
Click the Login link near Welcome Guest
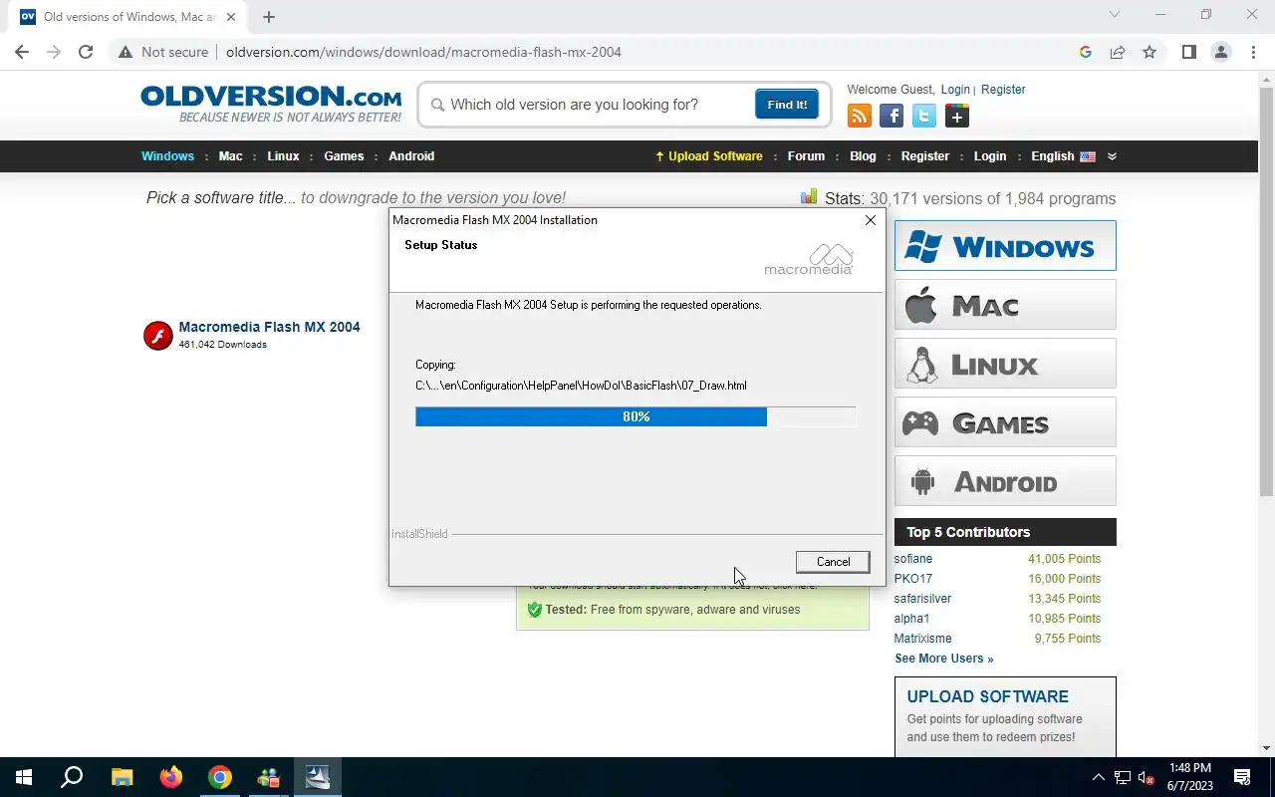click(x=954, y=90)
